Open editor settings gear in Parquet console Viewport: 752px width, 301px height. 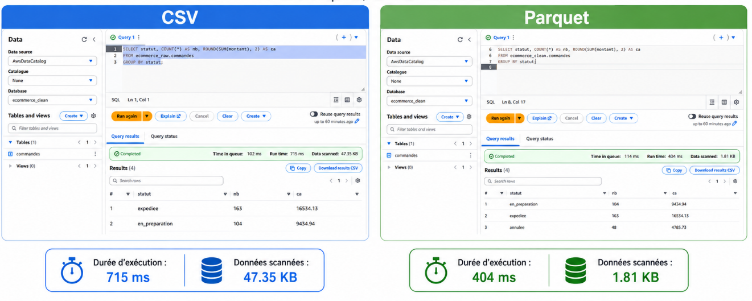click(x=736, y=102)
